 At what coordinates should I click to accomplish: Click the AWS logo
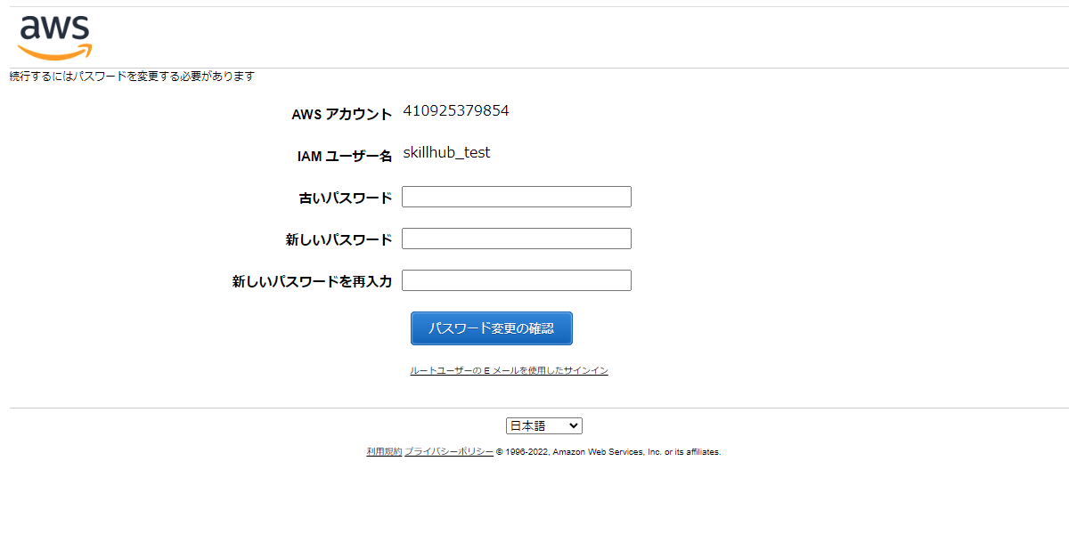click(x=55, y=37)
